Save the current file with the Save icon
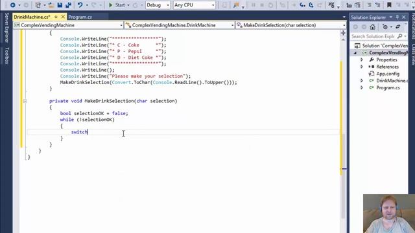This screenshot has width=415, height=233. click(60, 5)
